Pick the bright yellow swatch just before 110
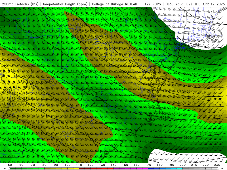This screenshot has height=170, width=227. point(76,169)
